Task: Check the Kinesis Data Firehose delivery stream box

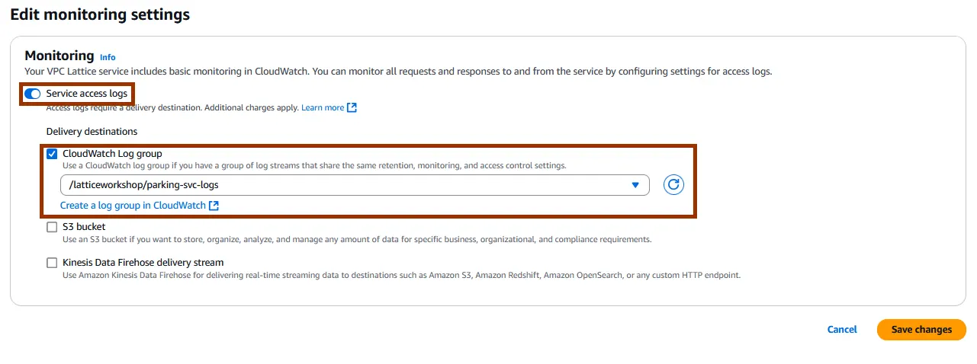Action: 52,263
